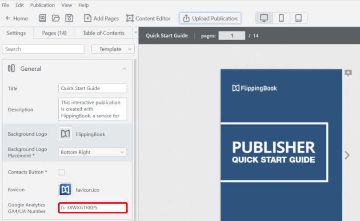
Task: Collapse the General section
Action: pyautogui.click(x=124, y=68)
